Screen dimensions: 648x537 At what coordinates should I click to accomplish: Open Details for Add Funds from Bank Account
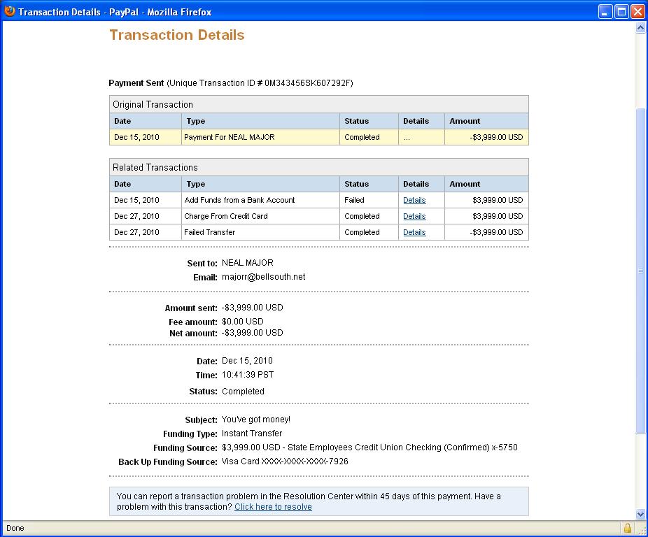[x=414, y=200]
